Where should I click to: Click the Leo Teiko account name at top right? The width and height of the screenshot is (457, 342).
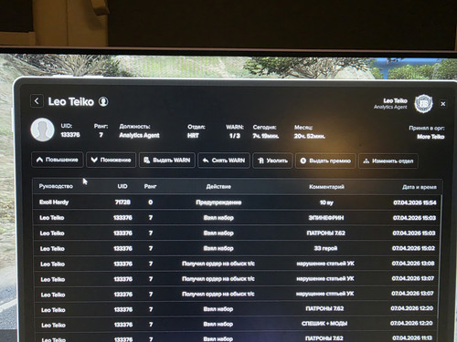(x=395, y=100)
